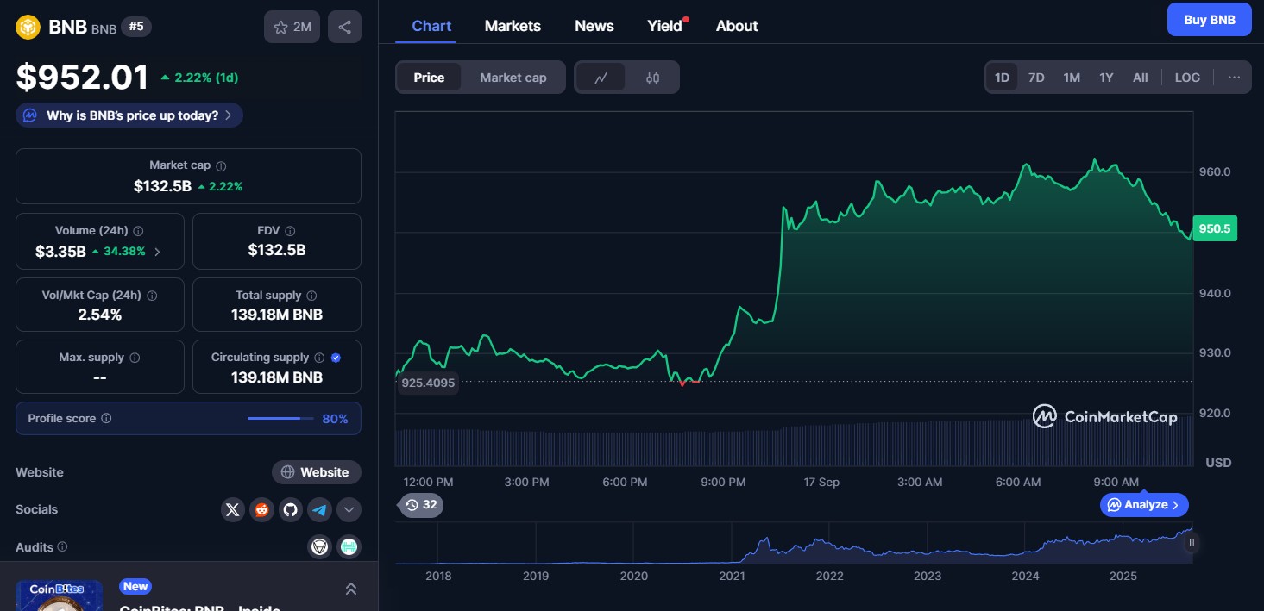This screenshot has height=611, width=1264.
Task: Click the 950.5 current price label
Action: [1215, 228]
